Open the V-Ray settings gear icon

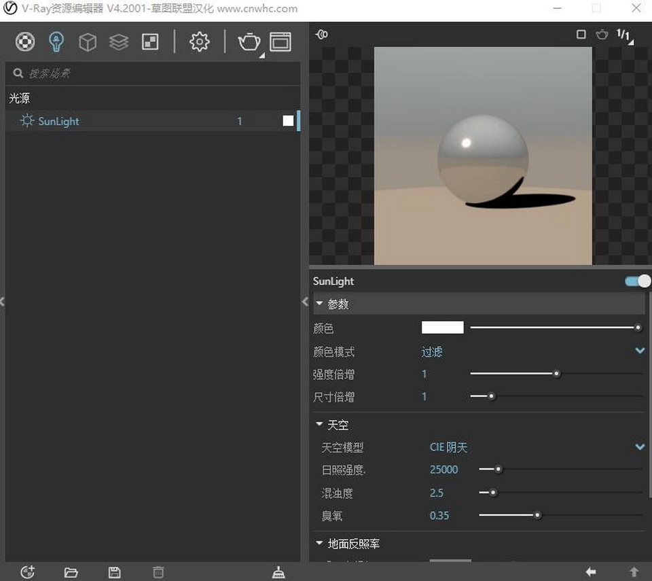(199, 42)
